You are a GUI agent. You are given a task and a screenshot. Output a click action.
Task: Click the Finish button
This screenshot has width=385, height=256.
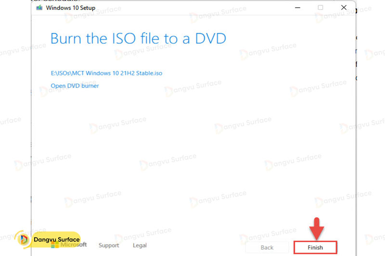pyautogui.click(x=315, y=247)
